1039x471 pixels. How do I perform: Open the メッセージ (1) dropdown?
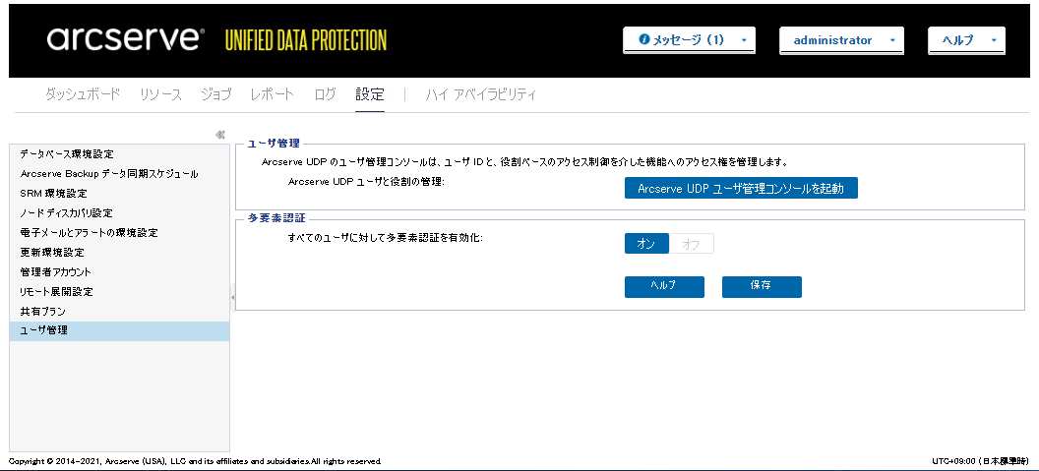[689, 40]
